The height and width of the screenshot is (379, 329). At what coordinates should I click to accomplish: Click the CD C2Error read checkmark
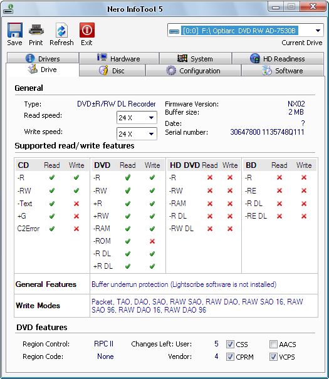(52, 229)
